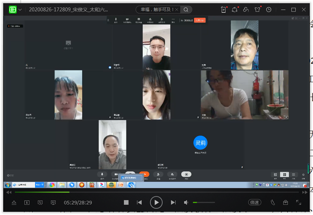Skip to the previous video
The height and width of the screenshot is (215, 313).
139,202
